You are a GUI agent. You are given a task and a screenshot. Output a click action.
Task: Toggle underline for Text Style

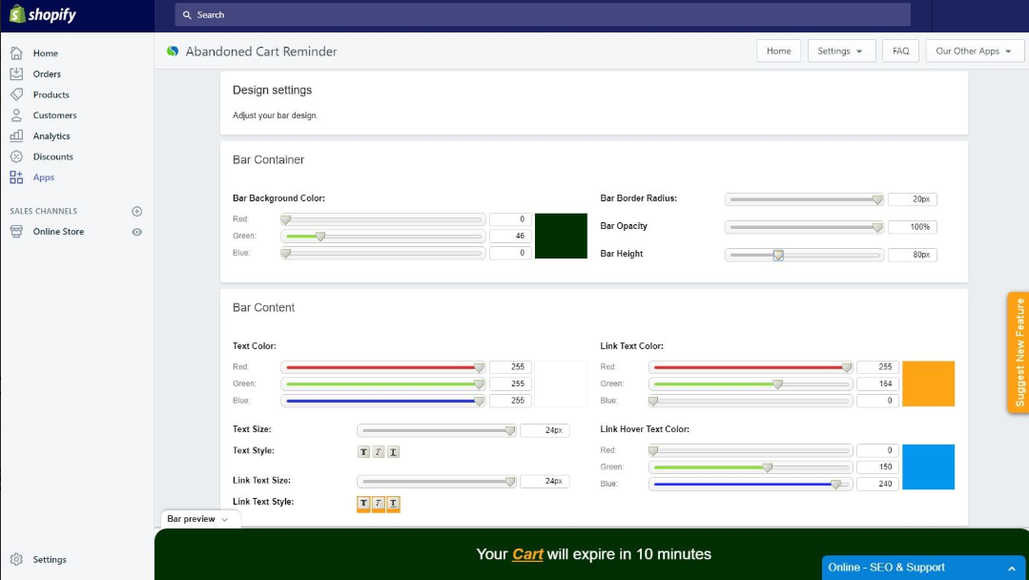pyautogui.click(x=393, y=451)
